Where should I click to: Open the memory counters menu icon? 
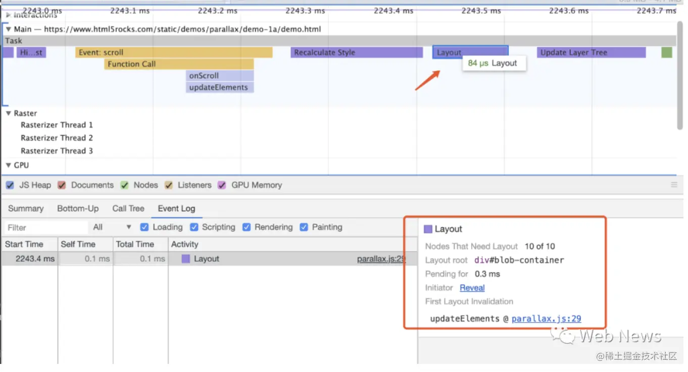click(674, 185)
